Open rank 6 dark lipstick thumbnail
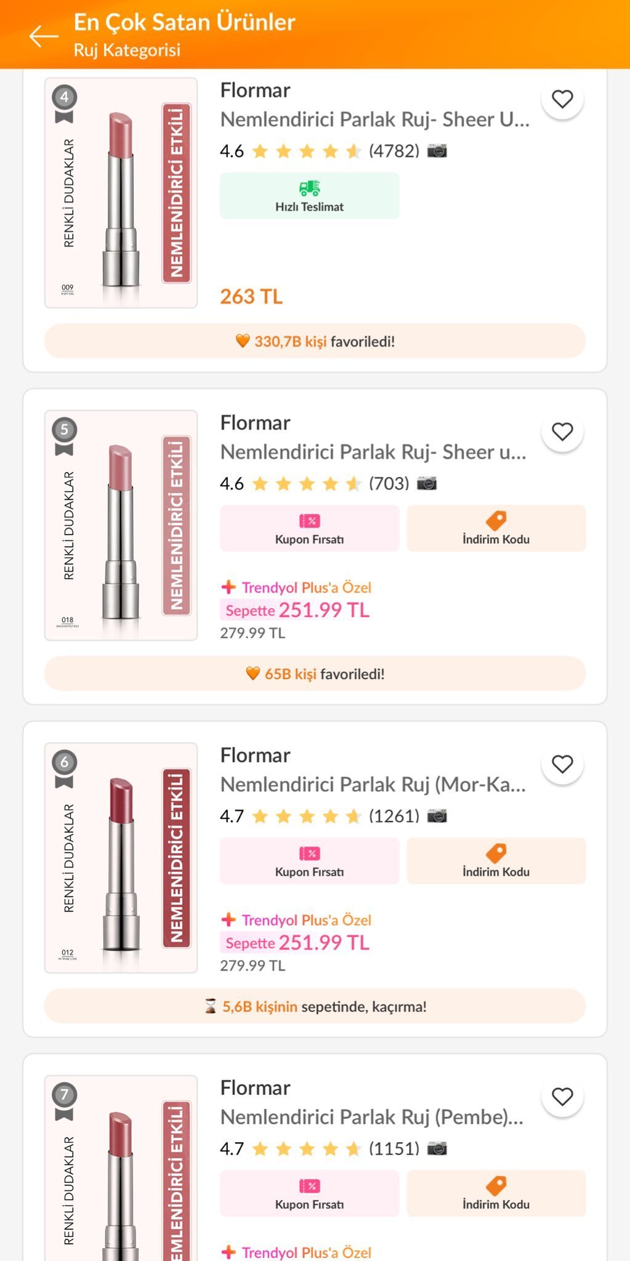This screenshot has height=1261, width=630. tap(121, 858)
